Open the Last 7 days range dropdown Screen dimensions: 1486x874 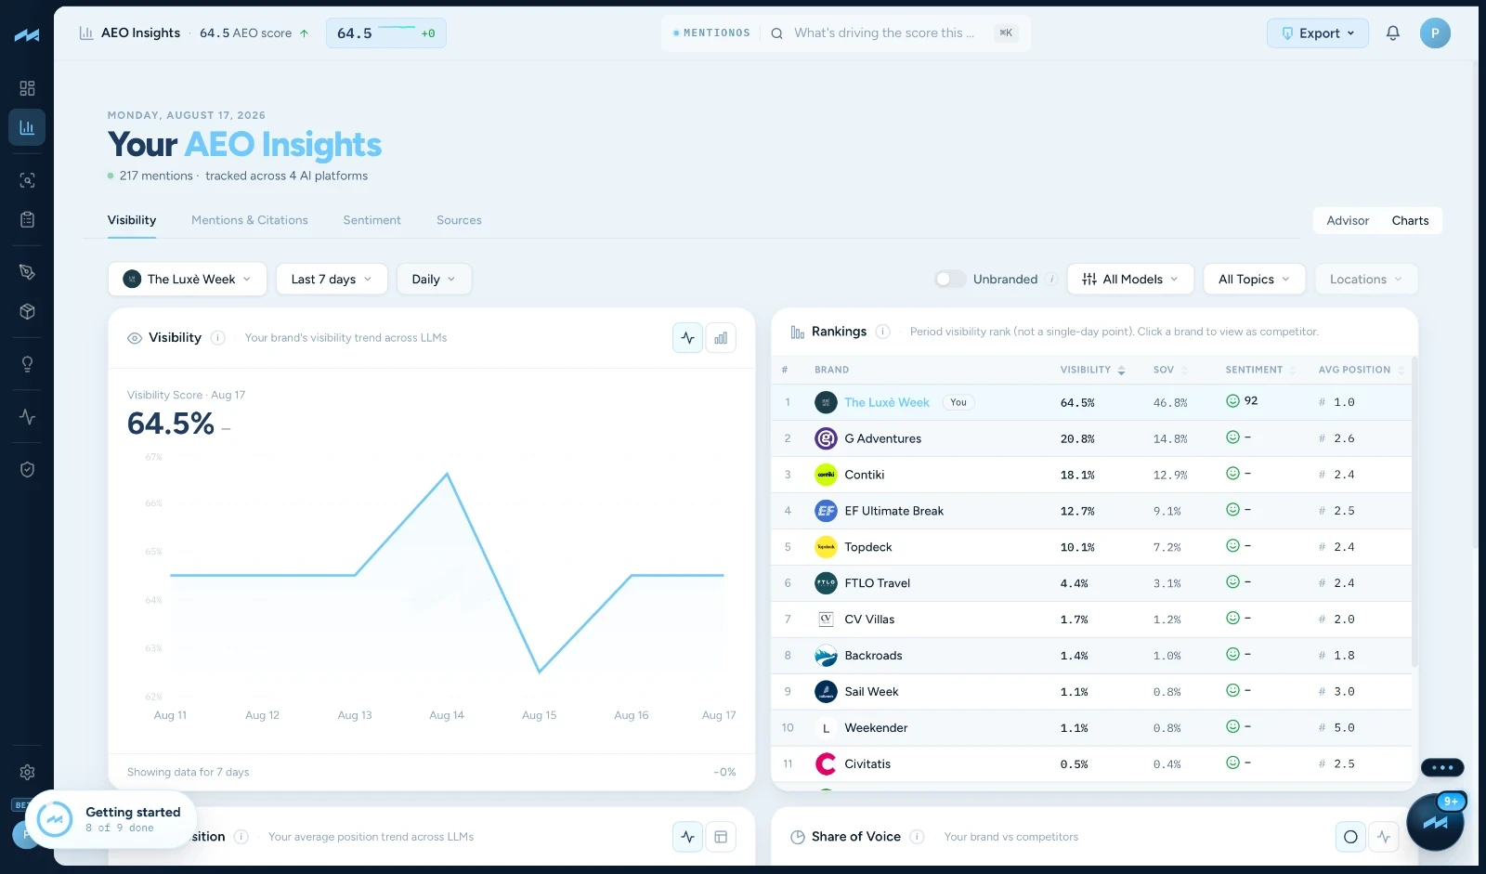pos(332,280)
